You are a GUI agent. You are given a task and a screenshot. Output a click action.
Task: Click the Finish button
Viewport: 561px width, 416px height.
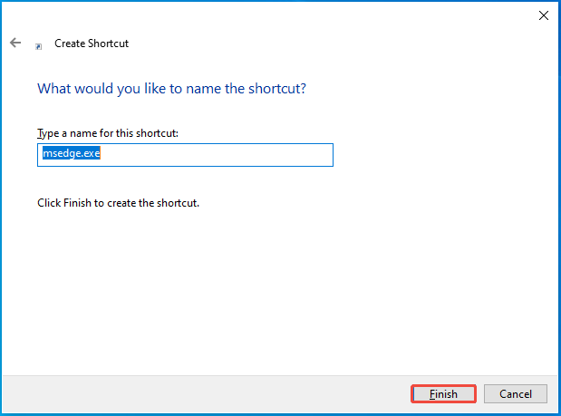443,394
